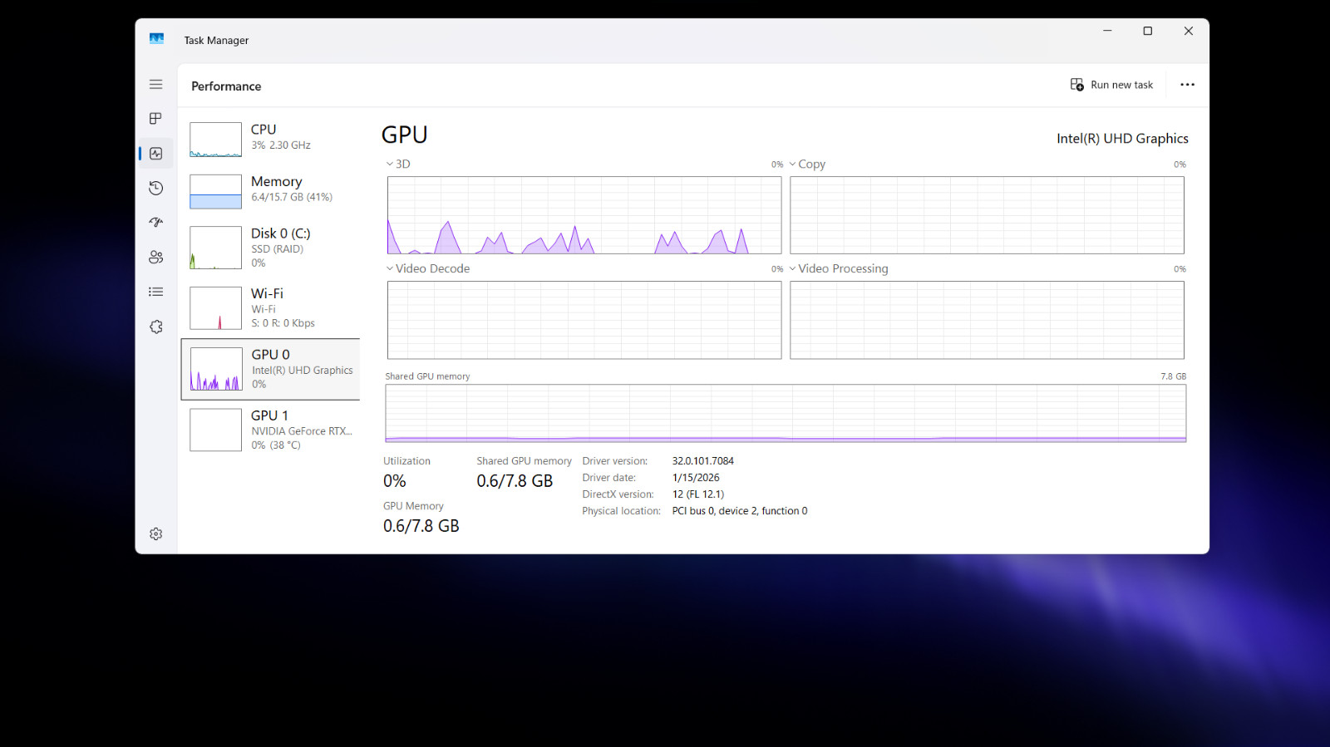Open the Services page icon
This screenshot has height=747, width=1330.
pyautogui.click(x=155, y=327)
